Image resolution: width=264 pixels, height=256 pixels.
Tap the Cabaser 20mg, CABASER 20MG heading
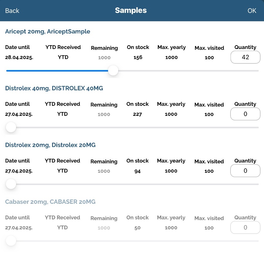click(50, 202)
